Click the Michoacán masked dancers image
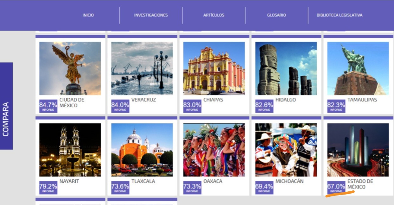 286,150
